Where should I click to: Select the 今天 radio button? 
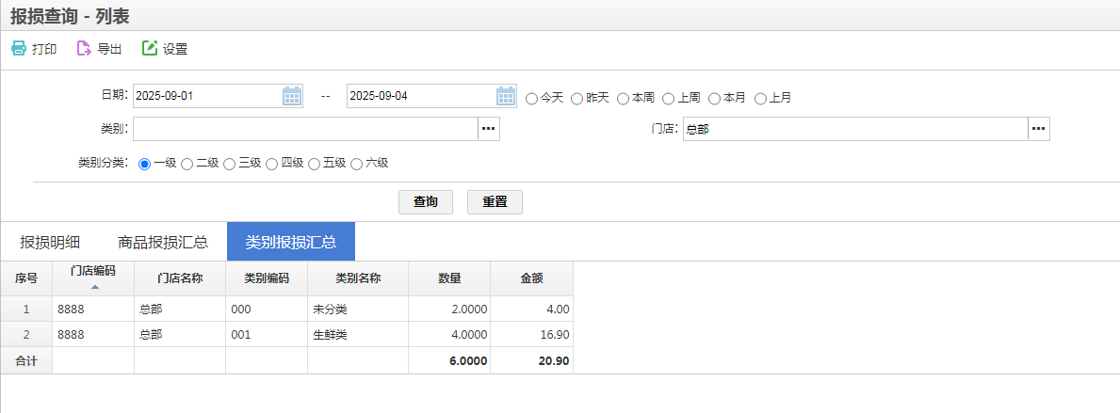532,98
